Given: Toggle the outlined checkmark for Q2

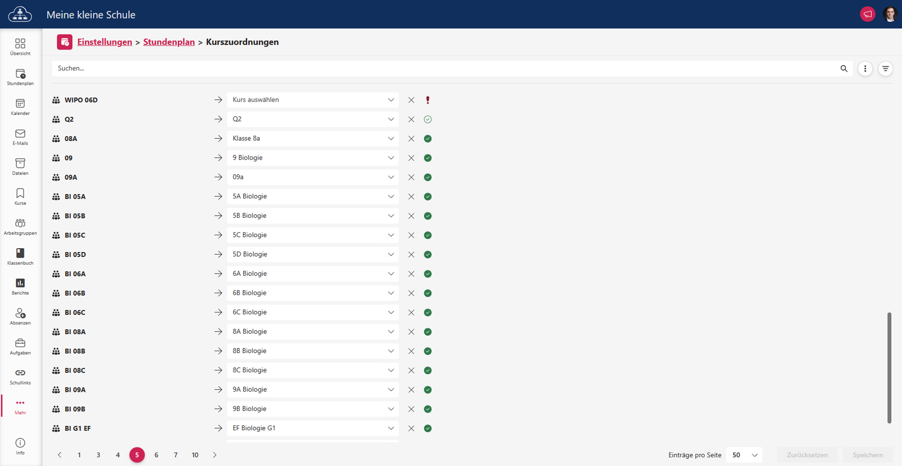Looking at the screenshot, I should (x=428, y=120).
